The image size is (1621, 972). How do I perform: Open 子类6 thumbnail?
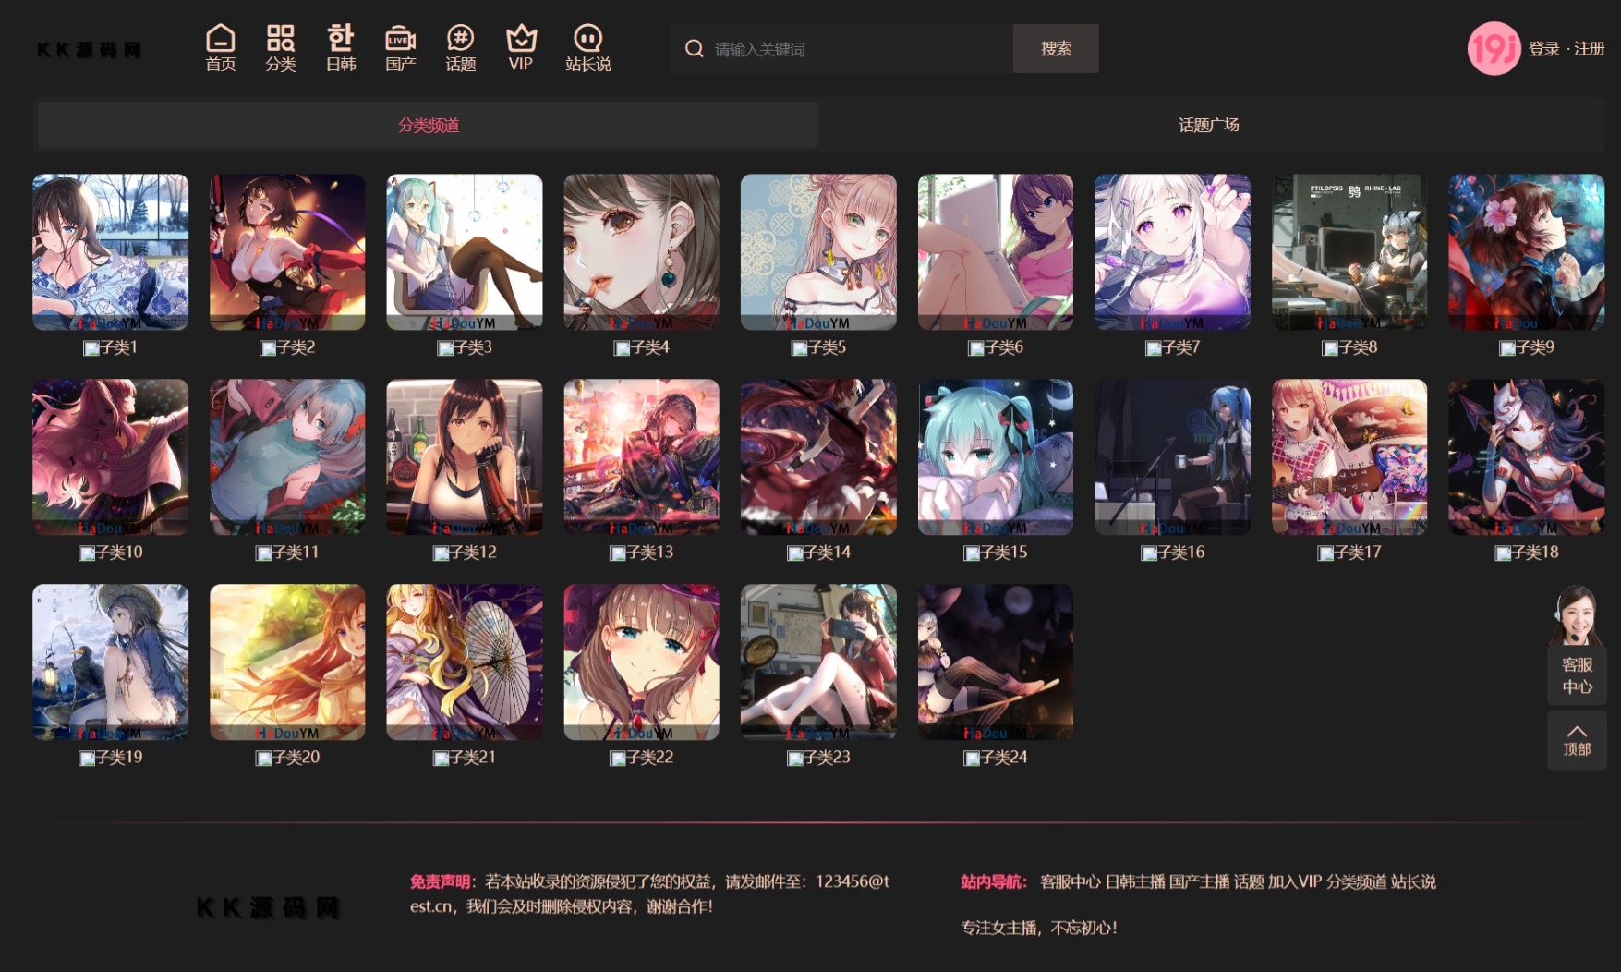996,252
